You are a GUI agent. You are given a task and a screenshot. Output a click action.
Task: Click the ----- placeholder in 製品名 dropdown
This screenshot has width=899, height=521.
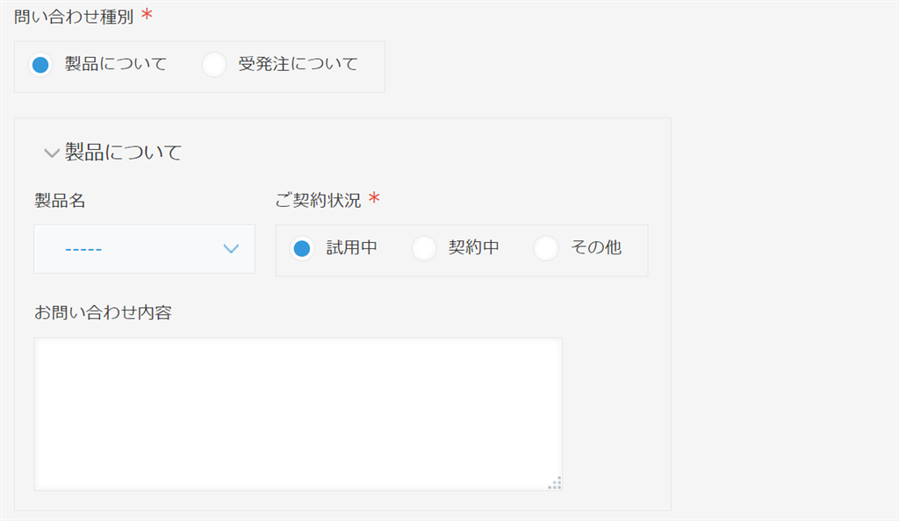[83, 250]
